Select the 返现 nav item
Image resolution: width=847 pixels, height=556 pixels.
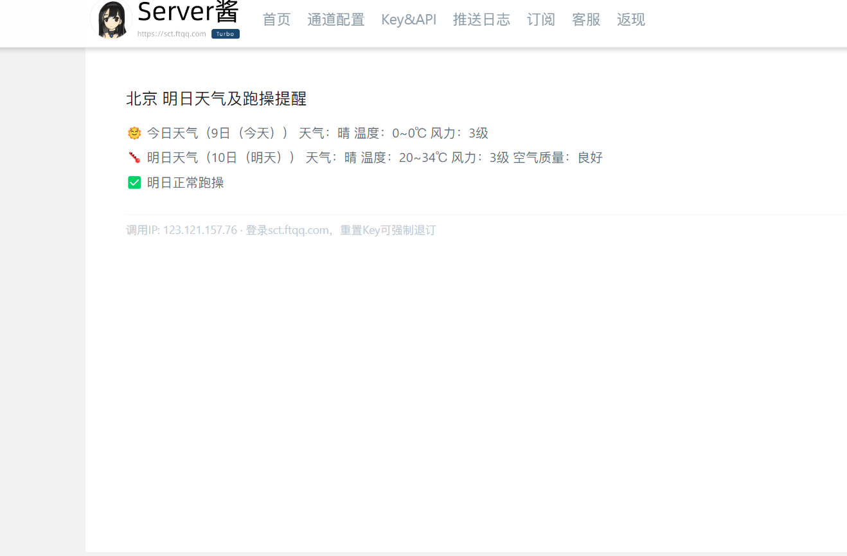631,20
